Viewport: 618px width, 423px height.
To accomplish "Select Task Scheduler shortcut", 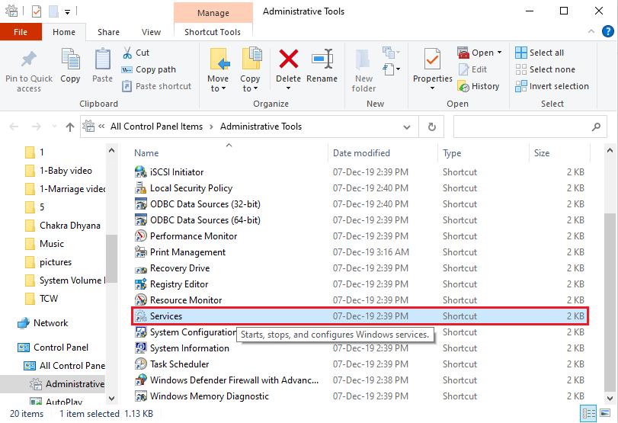I will click(360, 364).
